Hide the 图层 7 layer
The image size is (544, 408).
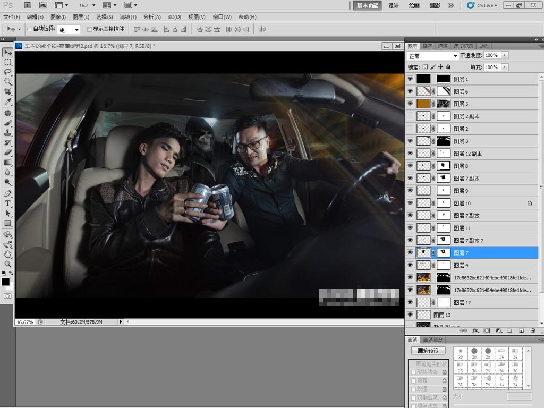pyautogui.click(x=410, y=252)
